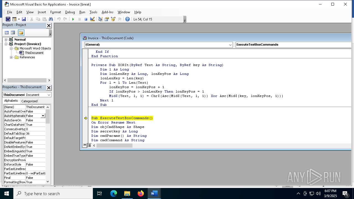Collapse Microsoft Word Objects folder
Viewport: 354px width, 199px height.
11,48
